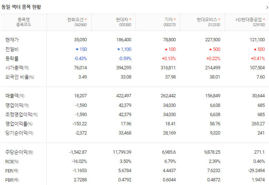Click the 외국인 비율(%) row label
Viewport: 269px width, 185px height.
[20, 77]
